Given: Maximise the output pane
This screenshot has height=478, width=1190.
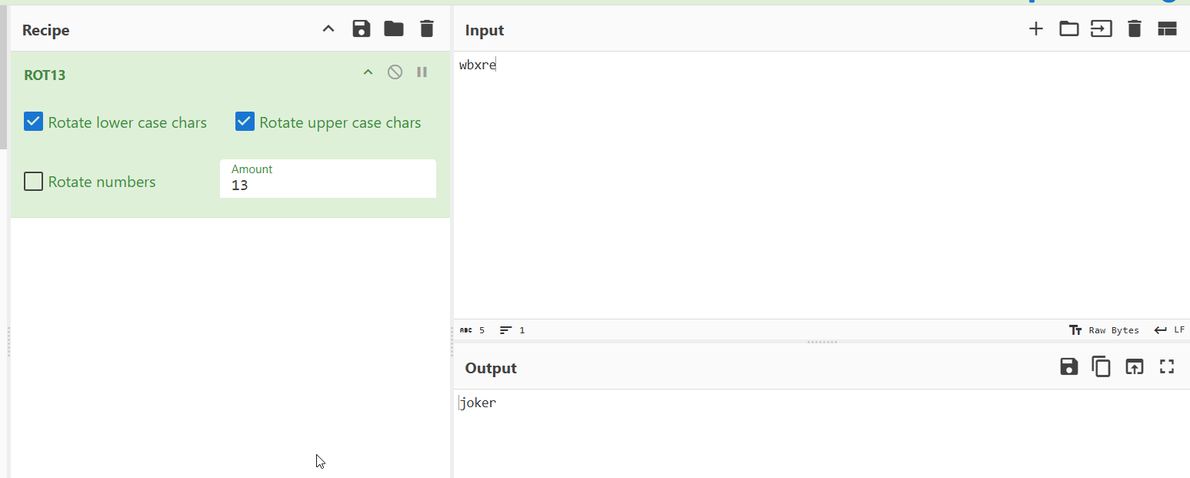Looking at the screenshot, I should point(1167,367).
